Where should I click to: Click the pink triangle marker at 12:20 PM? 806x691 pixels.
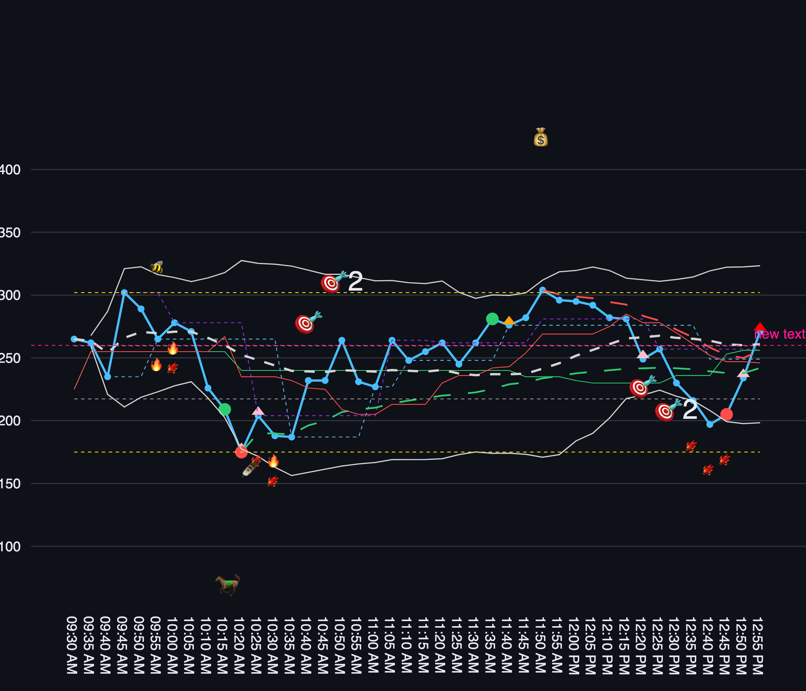pyautogui.click(x=642, y=354)
